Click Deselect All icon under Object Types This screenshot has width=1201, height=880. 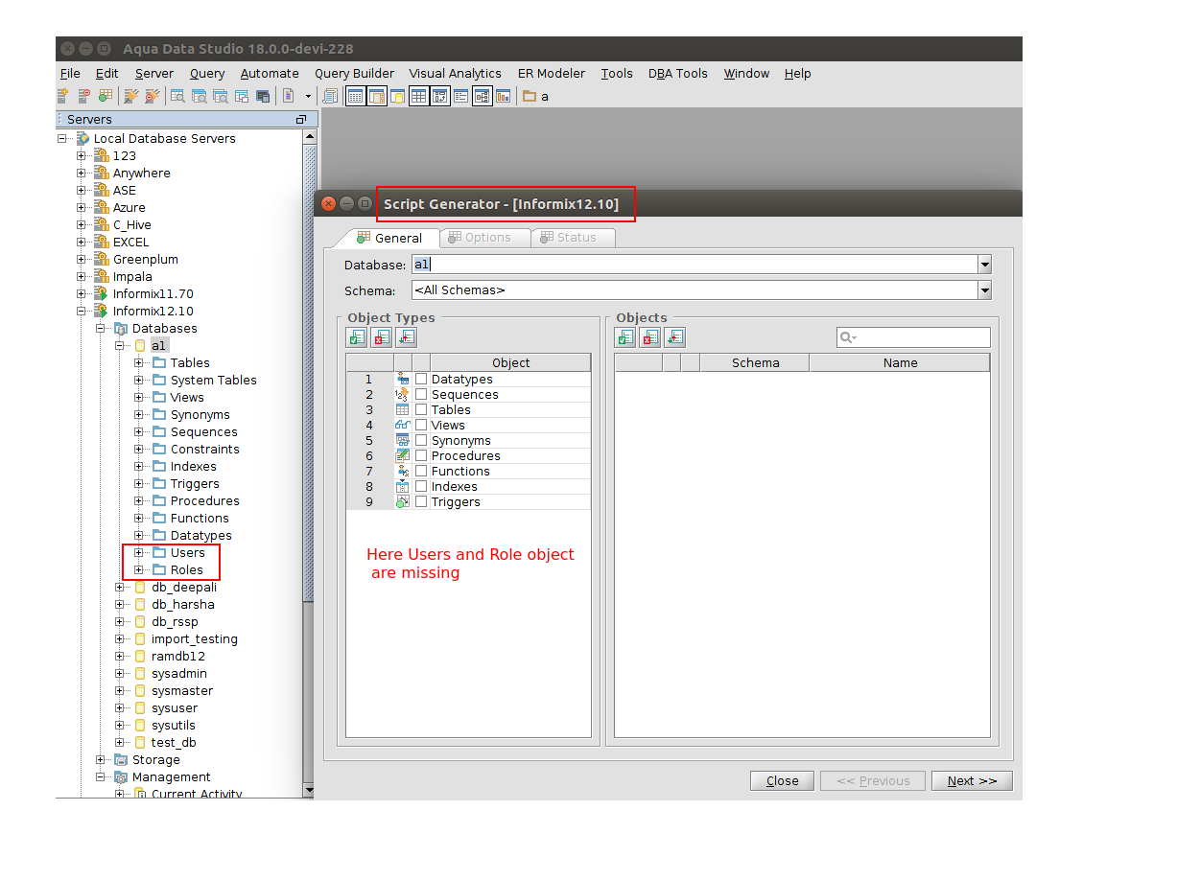click(382, 337)
